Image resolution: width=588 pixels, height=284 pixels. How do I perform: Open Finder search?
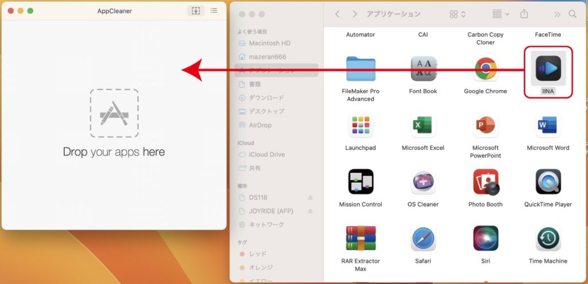coord(572,14)
